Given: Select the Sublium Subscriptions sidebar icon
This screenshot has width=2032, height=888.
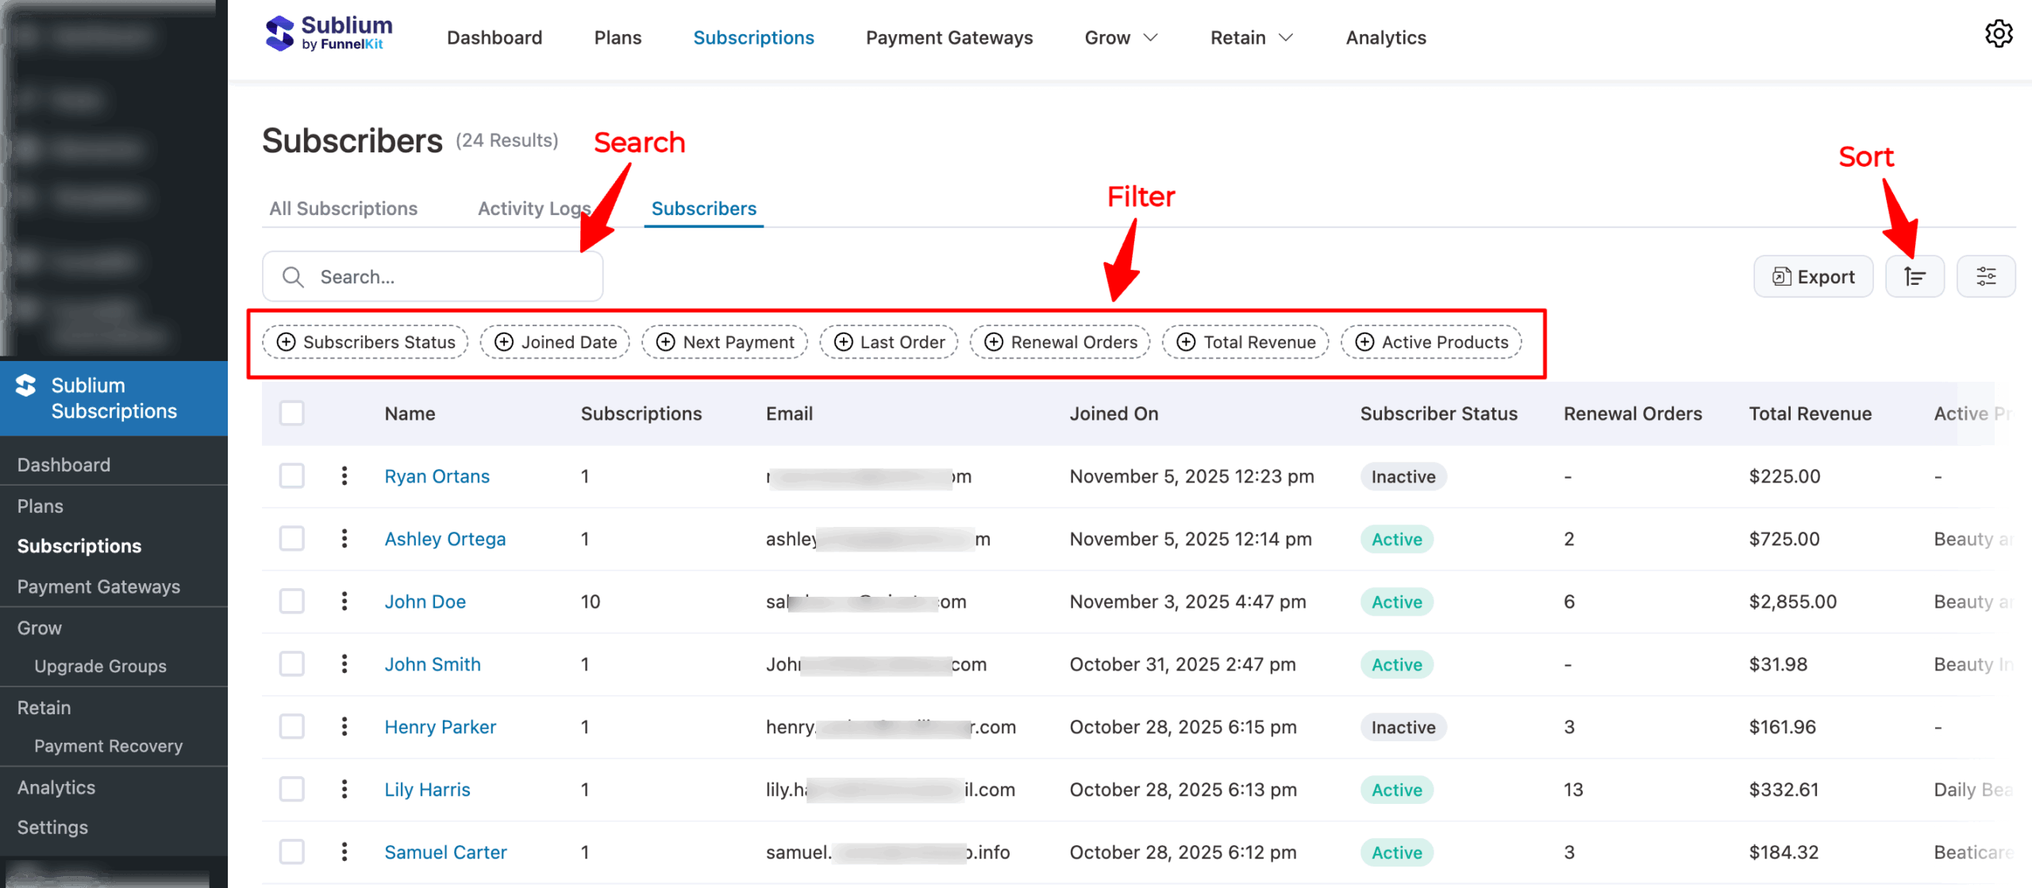Looking at the screenshot, I should point(26,388).
